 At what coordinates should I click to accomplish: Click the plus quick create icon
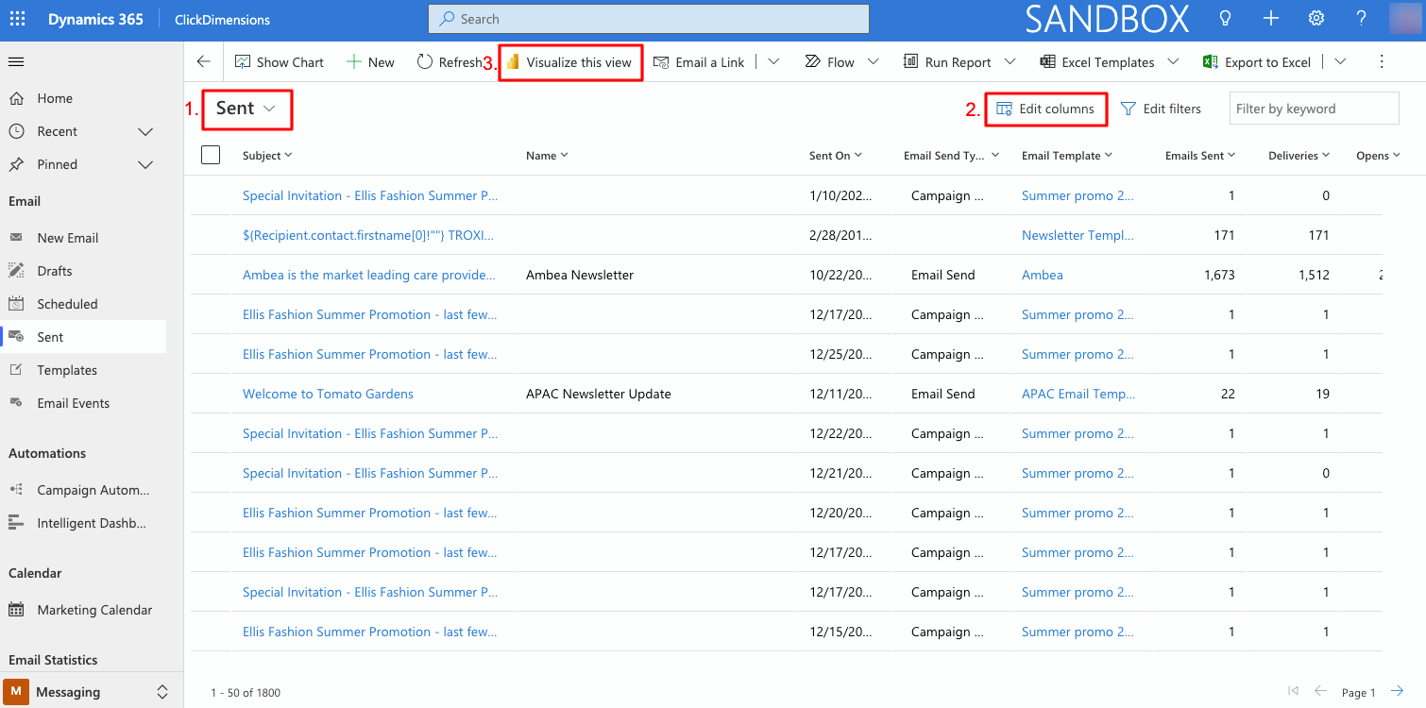tap(1270, 19)
